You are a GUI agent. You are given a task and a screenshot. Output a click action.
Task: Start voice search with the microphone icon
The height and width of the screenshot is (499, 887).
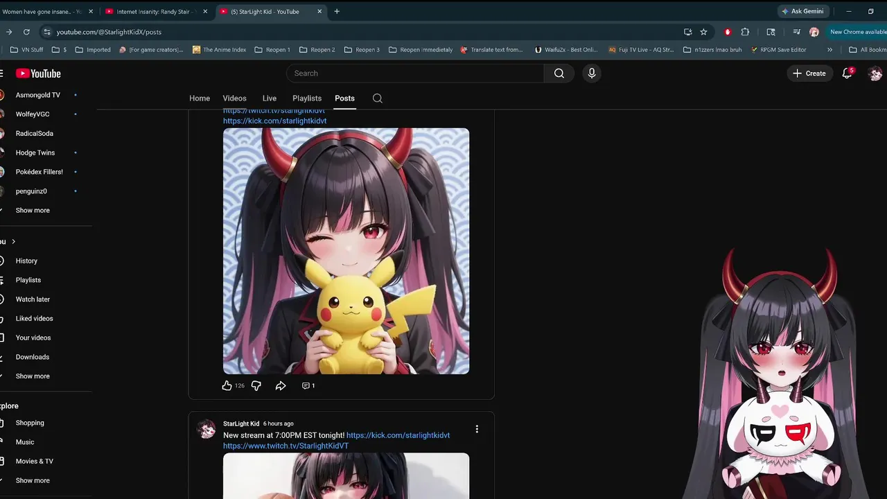coord(592,73)
